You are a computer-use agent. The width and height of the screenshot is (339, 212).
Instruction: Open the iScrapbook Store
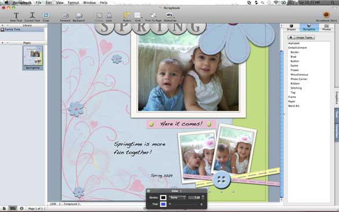point(326,17)
